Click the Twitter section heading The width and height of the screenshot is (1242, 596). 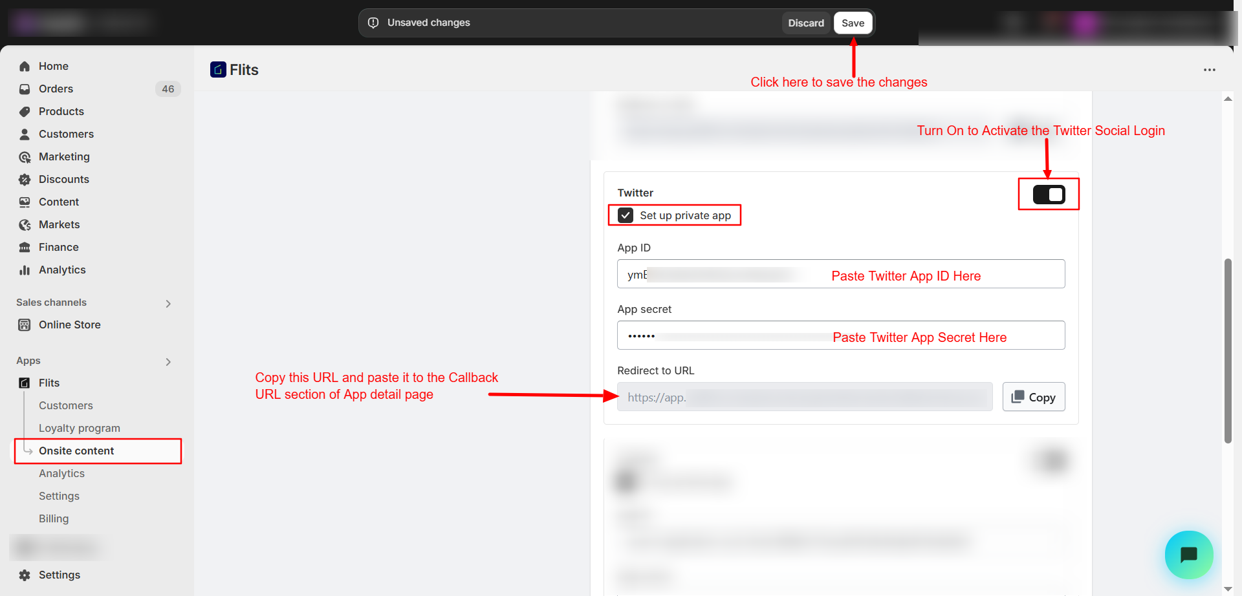(x=635, y=193)
